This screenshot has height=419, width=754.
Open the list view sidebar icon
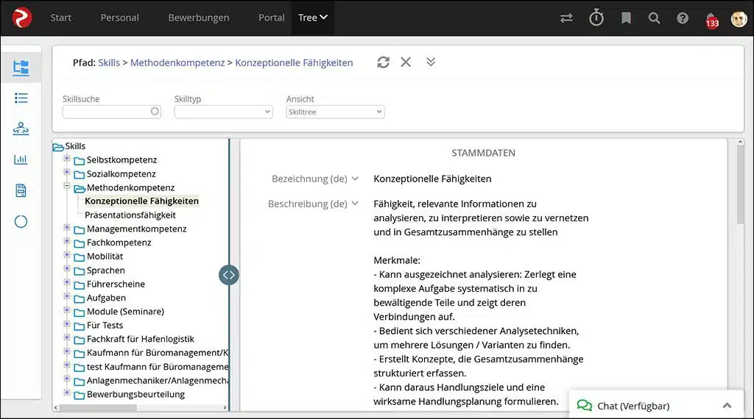(x=21, y=98)
